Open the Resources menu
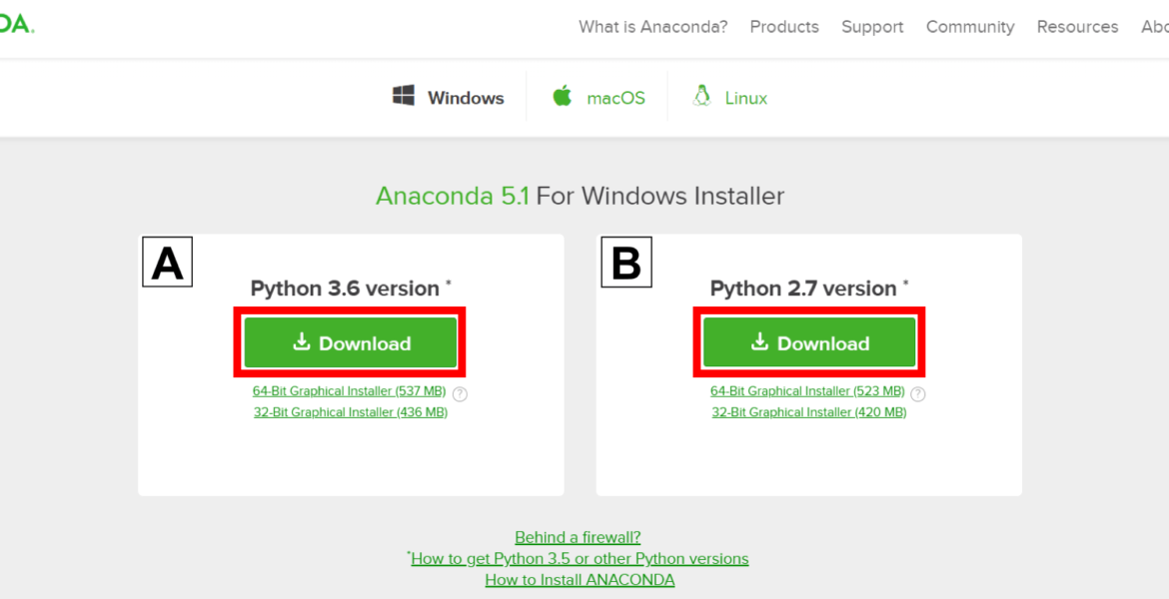 (x=1077, y=27)
